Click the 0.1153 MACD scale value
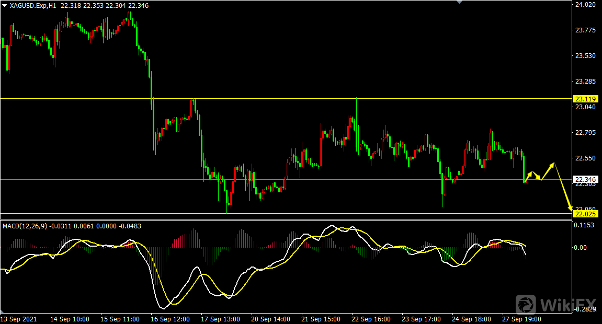The height and width of the screenshot is (324, 602). (585, 225)
